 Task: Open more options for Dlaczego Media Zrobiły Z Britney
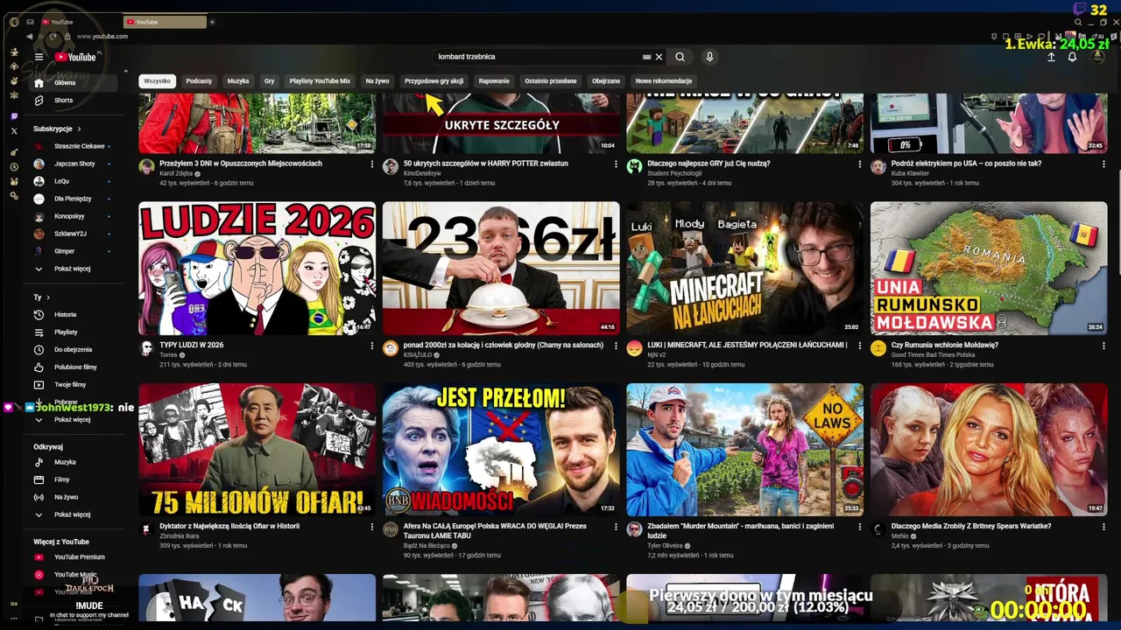[1103, 527]
